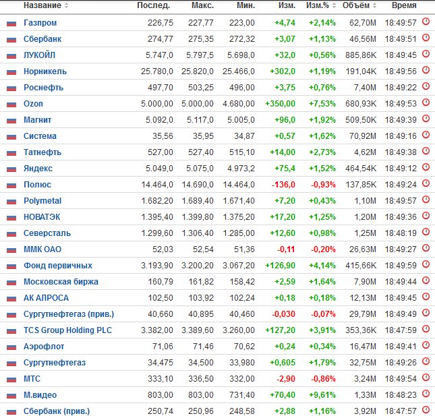This screenshot has height=416, width=435.
Task: Click the Russian flag icon next to Polymetal
Action: 11,202
